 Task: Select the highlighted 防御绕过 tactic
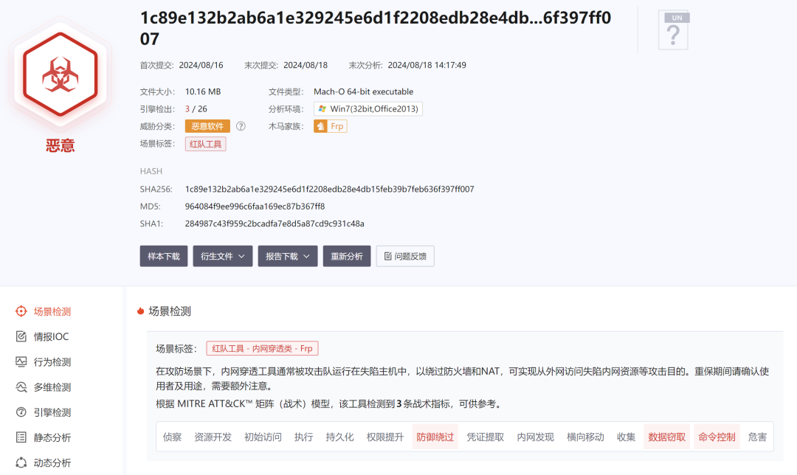coord(435,437)
